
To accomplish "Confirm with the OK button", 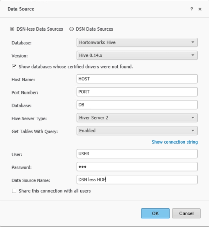I will (x=155, y=213).
